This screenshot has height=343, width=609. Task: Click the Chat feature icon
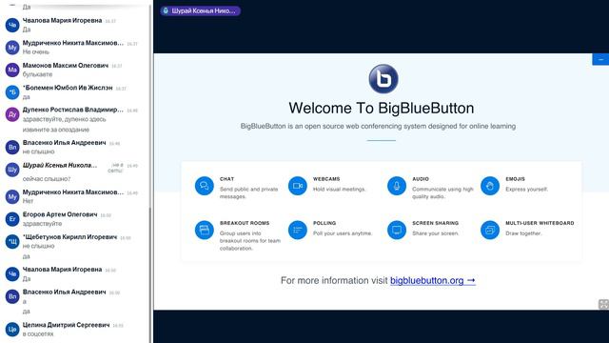pos(205,186)
